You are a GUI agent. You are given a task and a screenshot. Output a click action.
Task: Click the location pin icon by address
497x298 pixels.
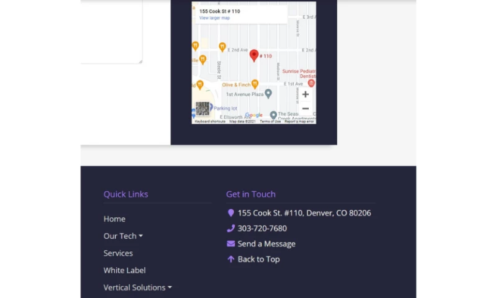pos(230,213)
